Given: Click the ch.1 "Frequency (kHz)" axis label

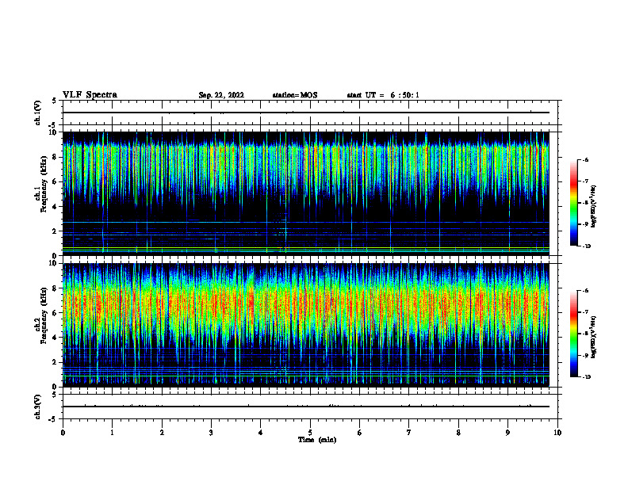Looking at the screenshot, I should coord(44,184).
